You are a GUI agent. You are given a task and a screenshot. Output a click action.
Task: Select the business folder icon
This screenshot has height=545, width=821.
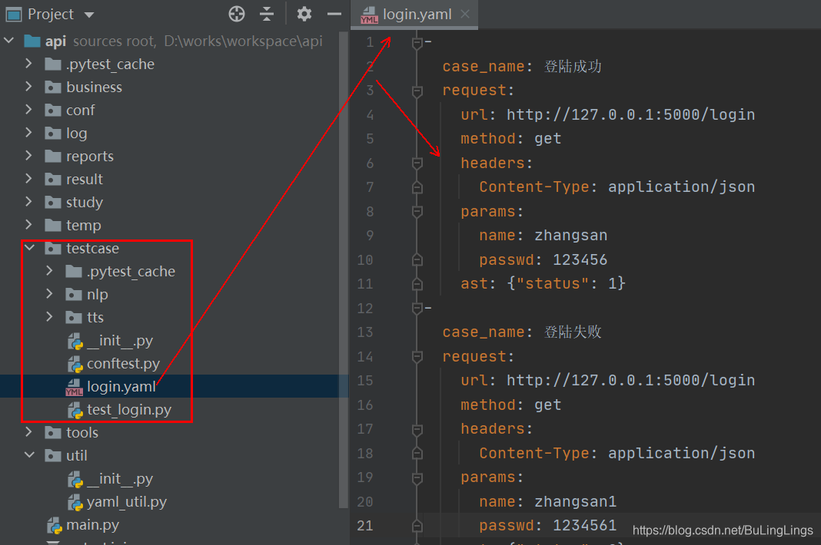coord(53,87)
